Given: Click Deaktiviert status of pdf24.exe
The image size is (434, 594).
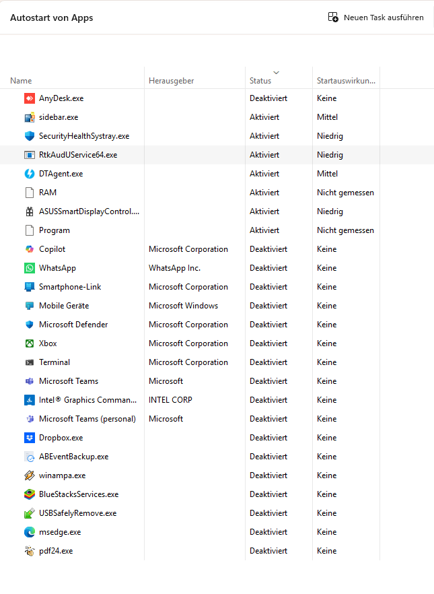Looking at the screenshot, I should (268, 551).
